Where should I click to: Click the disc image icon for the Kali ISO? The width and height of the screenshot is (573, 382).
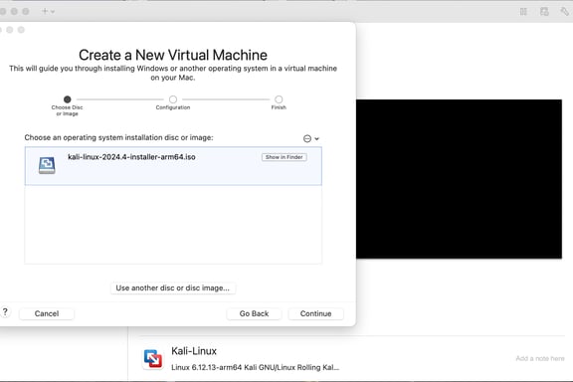(47, 165)
